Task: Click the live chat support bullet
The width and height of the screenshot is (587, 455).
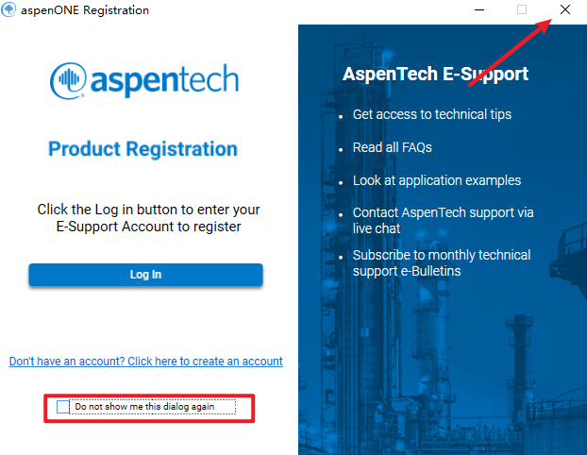Action: [443, 221]
